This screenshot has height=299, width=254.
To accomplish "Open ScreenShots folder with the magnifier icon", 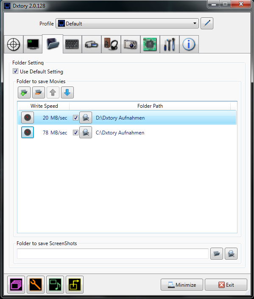I will point(231,254).
